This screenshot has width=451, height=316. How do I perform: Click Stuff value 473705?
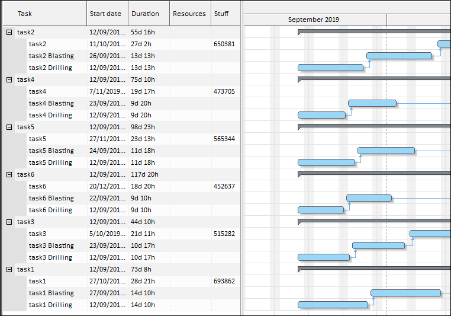(224, 91)
